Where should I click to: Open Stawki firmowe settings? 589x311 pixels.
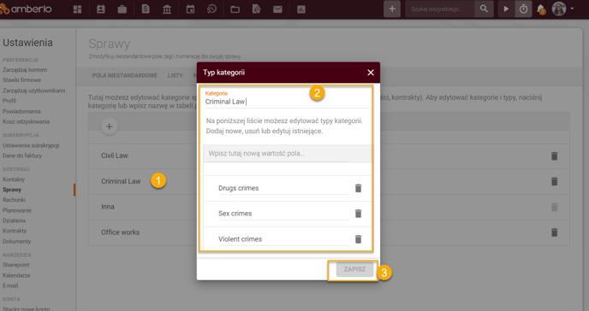pyautogui.click(x=21, y=79)
